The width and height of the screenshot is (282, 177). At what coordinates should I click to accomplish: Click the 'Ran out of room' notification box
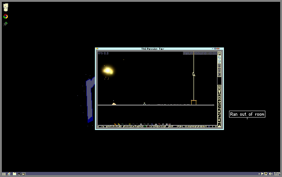point(247,114)
